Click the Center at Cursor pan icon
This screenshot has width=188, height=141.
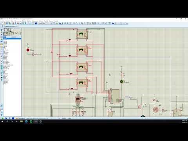[60, 23]
